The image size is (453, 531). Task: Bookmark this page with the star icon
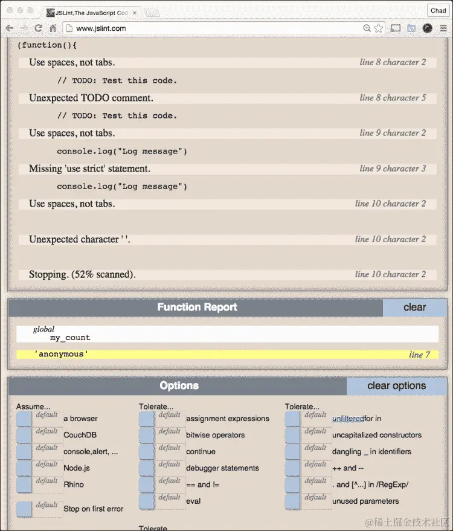379,28
